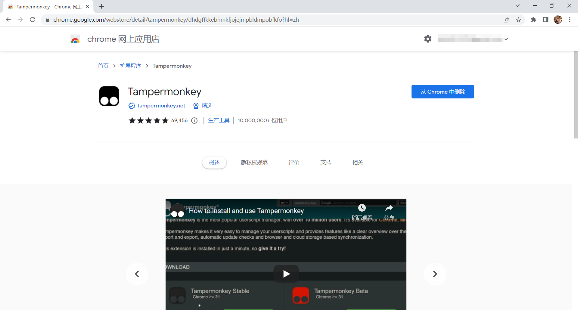This screenshot has width=578, height=310.
Task: Switch to the 评价 tab
Action: tap(294, 163)
